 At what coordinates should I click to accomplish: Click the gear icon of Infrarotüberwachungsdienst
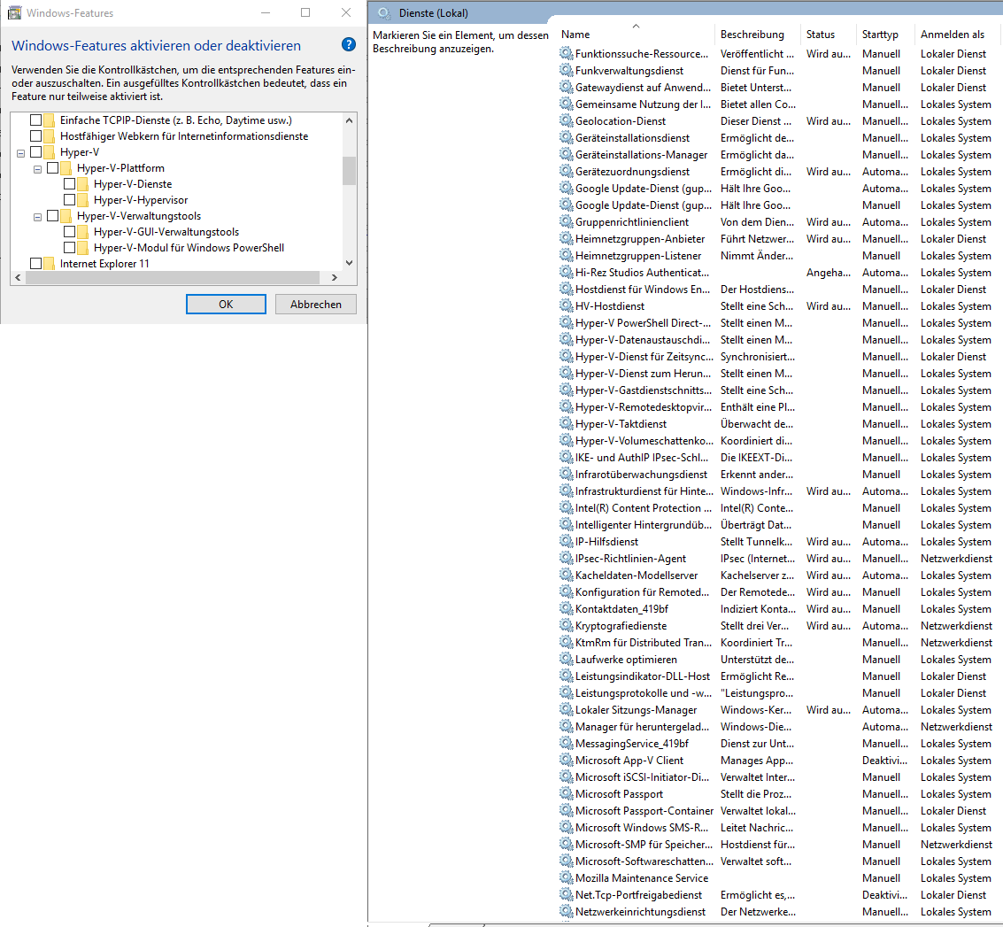click(x=566, y=474)
